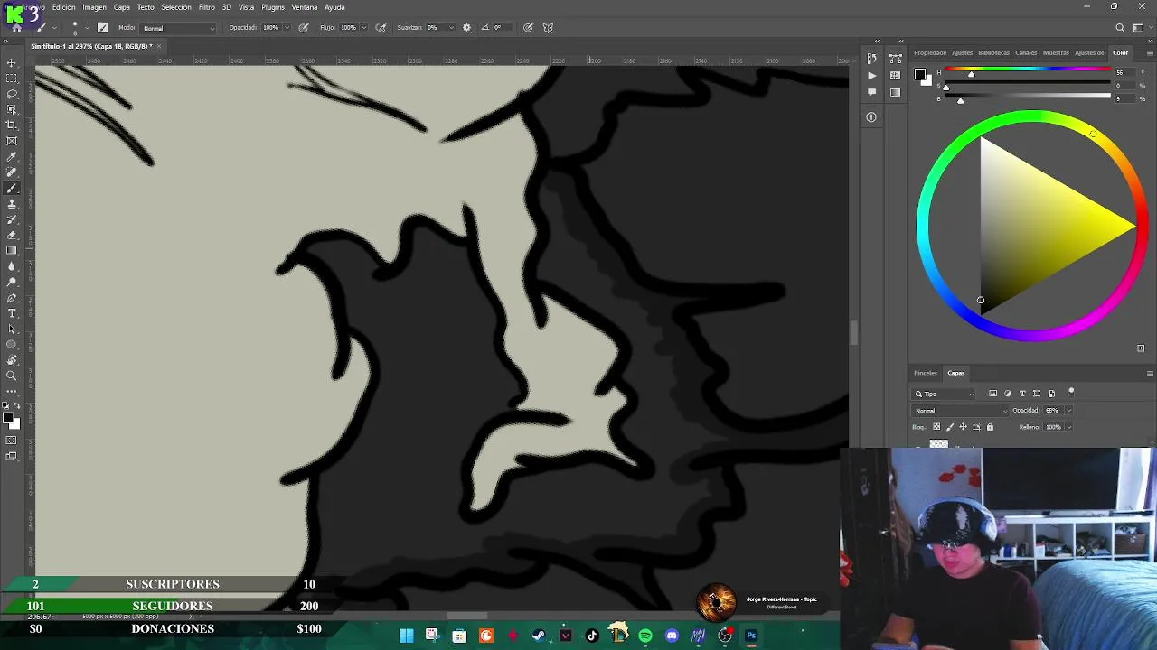Select the Zoom tool
Image resolution: width=1157 pixels, height=650 pixels.
point(12,376)
